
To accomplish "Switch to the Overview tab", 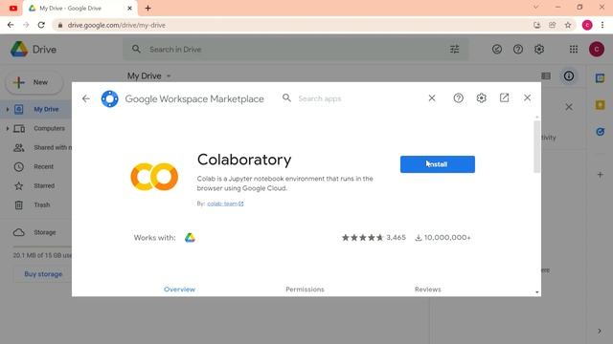I will 179,290.
